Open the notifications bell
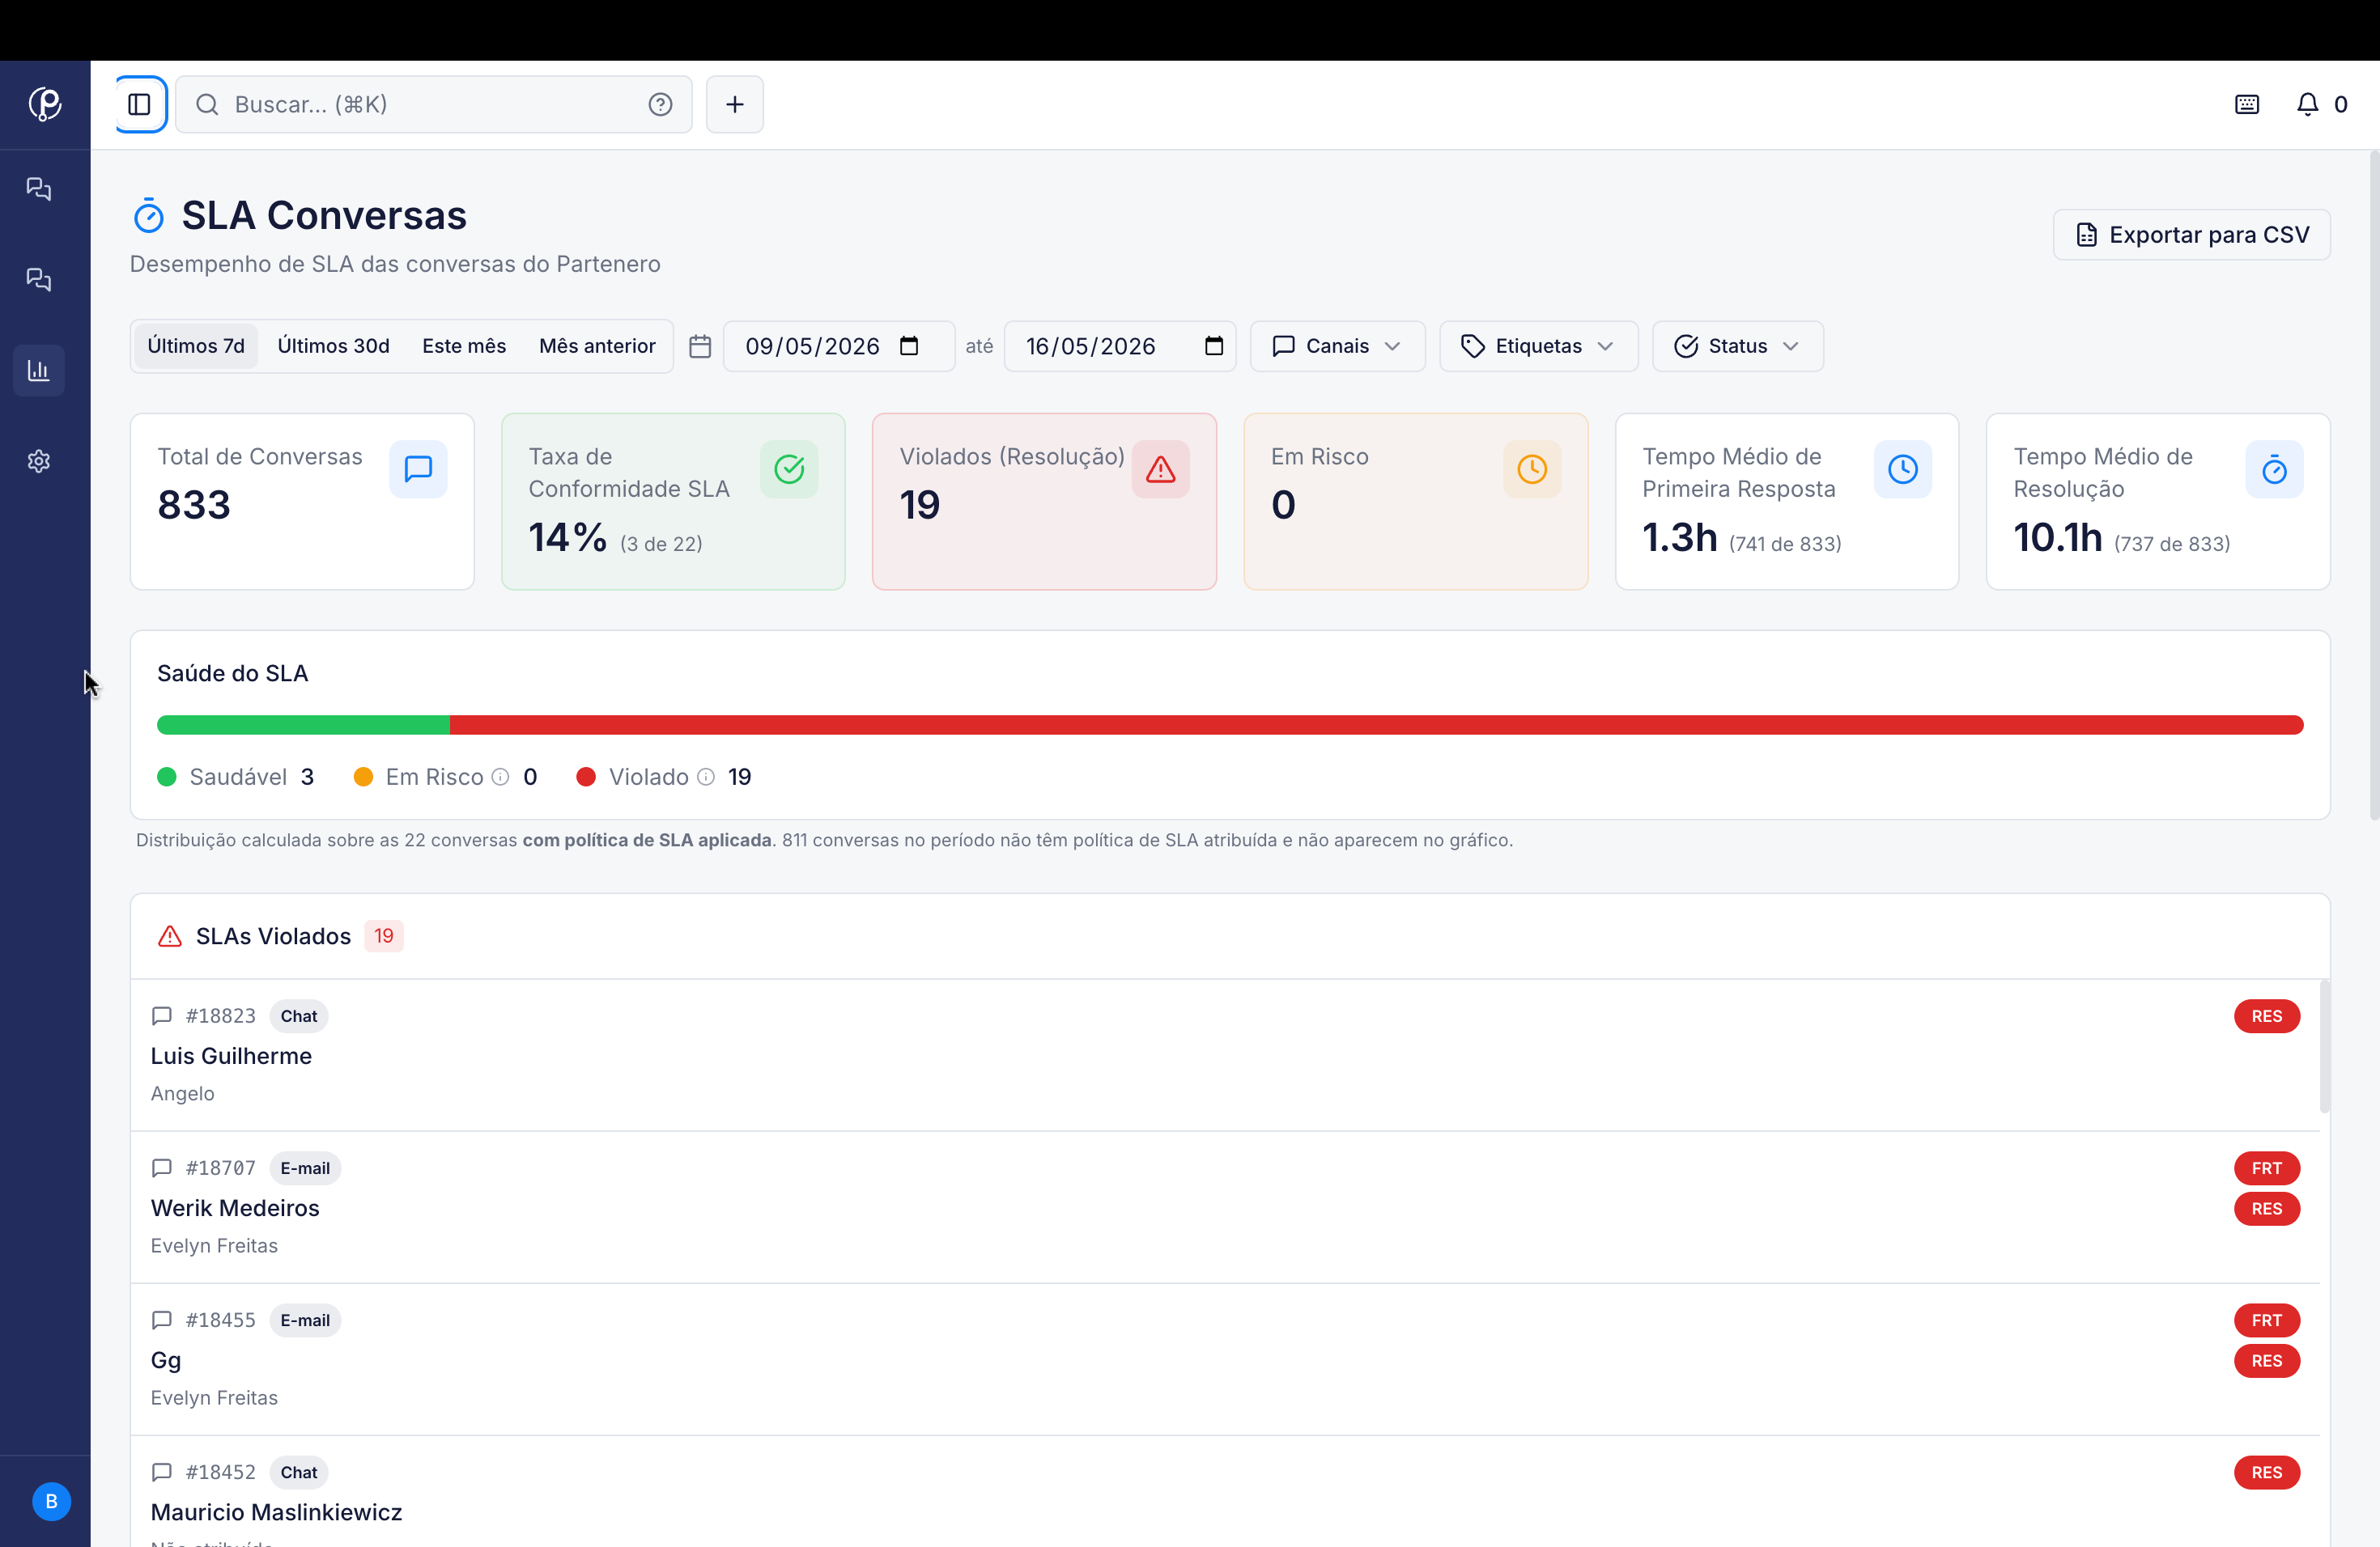Screen dimensions: 2380x1547 tap(2307, 104)
